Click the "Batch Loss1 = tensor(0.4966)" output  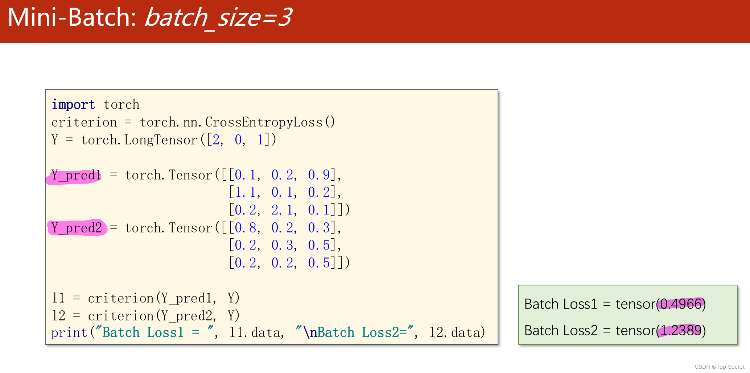[x=615, y=304]
